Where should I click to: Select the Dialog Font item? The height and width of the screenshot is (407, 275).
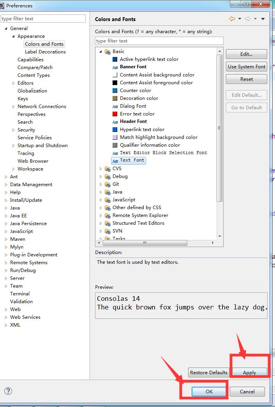133,106
